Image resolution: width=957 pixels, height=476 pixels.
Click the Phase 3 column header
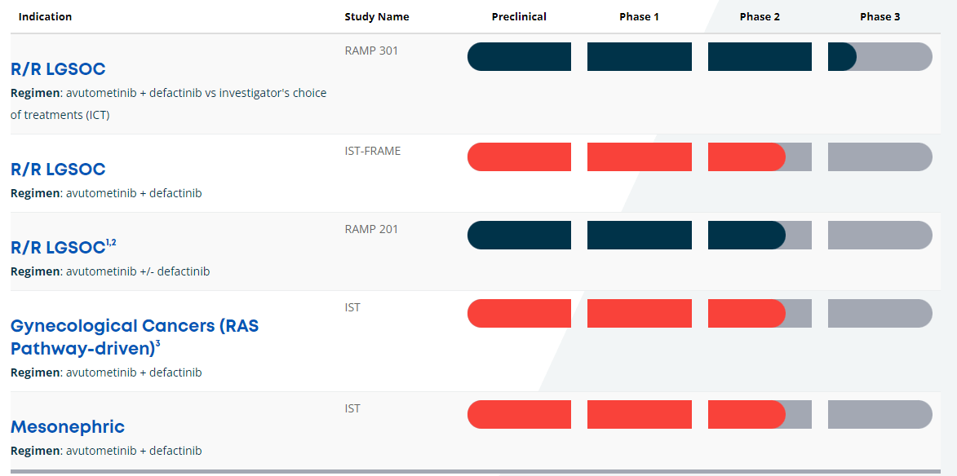point(879,17)
